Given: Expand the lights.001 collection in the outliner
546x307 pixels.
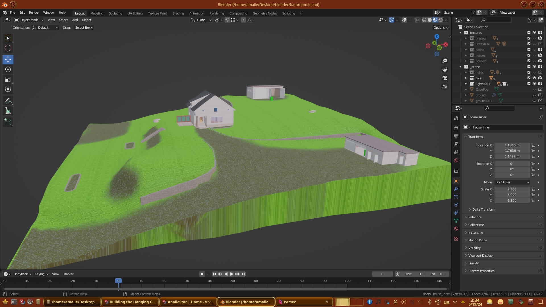Looking at the screenshot, I should click(466, 84).
